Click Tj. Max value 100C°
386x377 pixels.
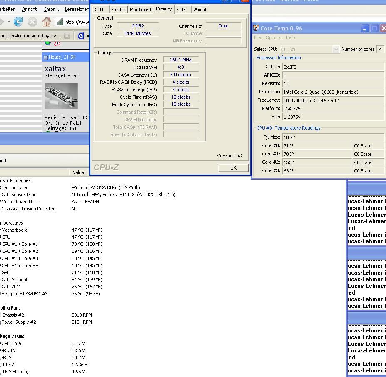334,137
